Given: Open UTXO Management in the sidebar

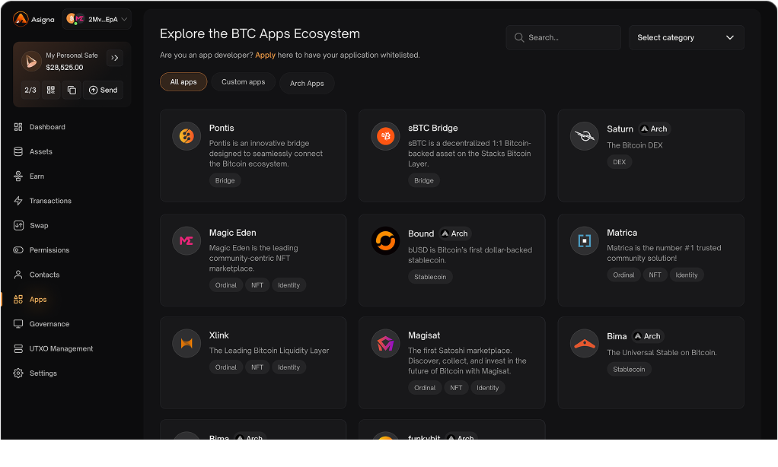Looking at the screenshot, I should [61, 348].
